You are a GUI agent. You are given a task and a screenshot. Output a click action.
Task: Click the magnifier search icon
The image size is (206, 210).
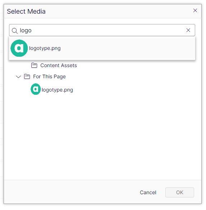15,31
